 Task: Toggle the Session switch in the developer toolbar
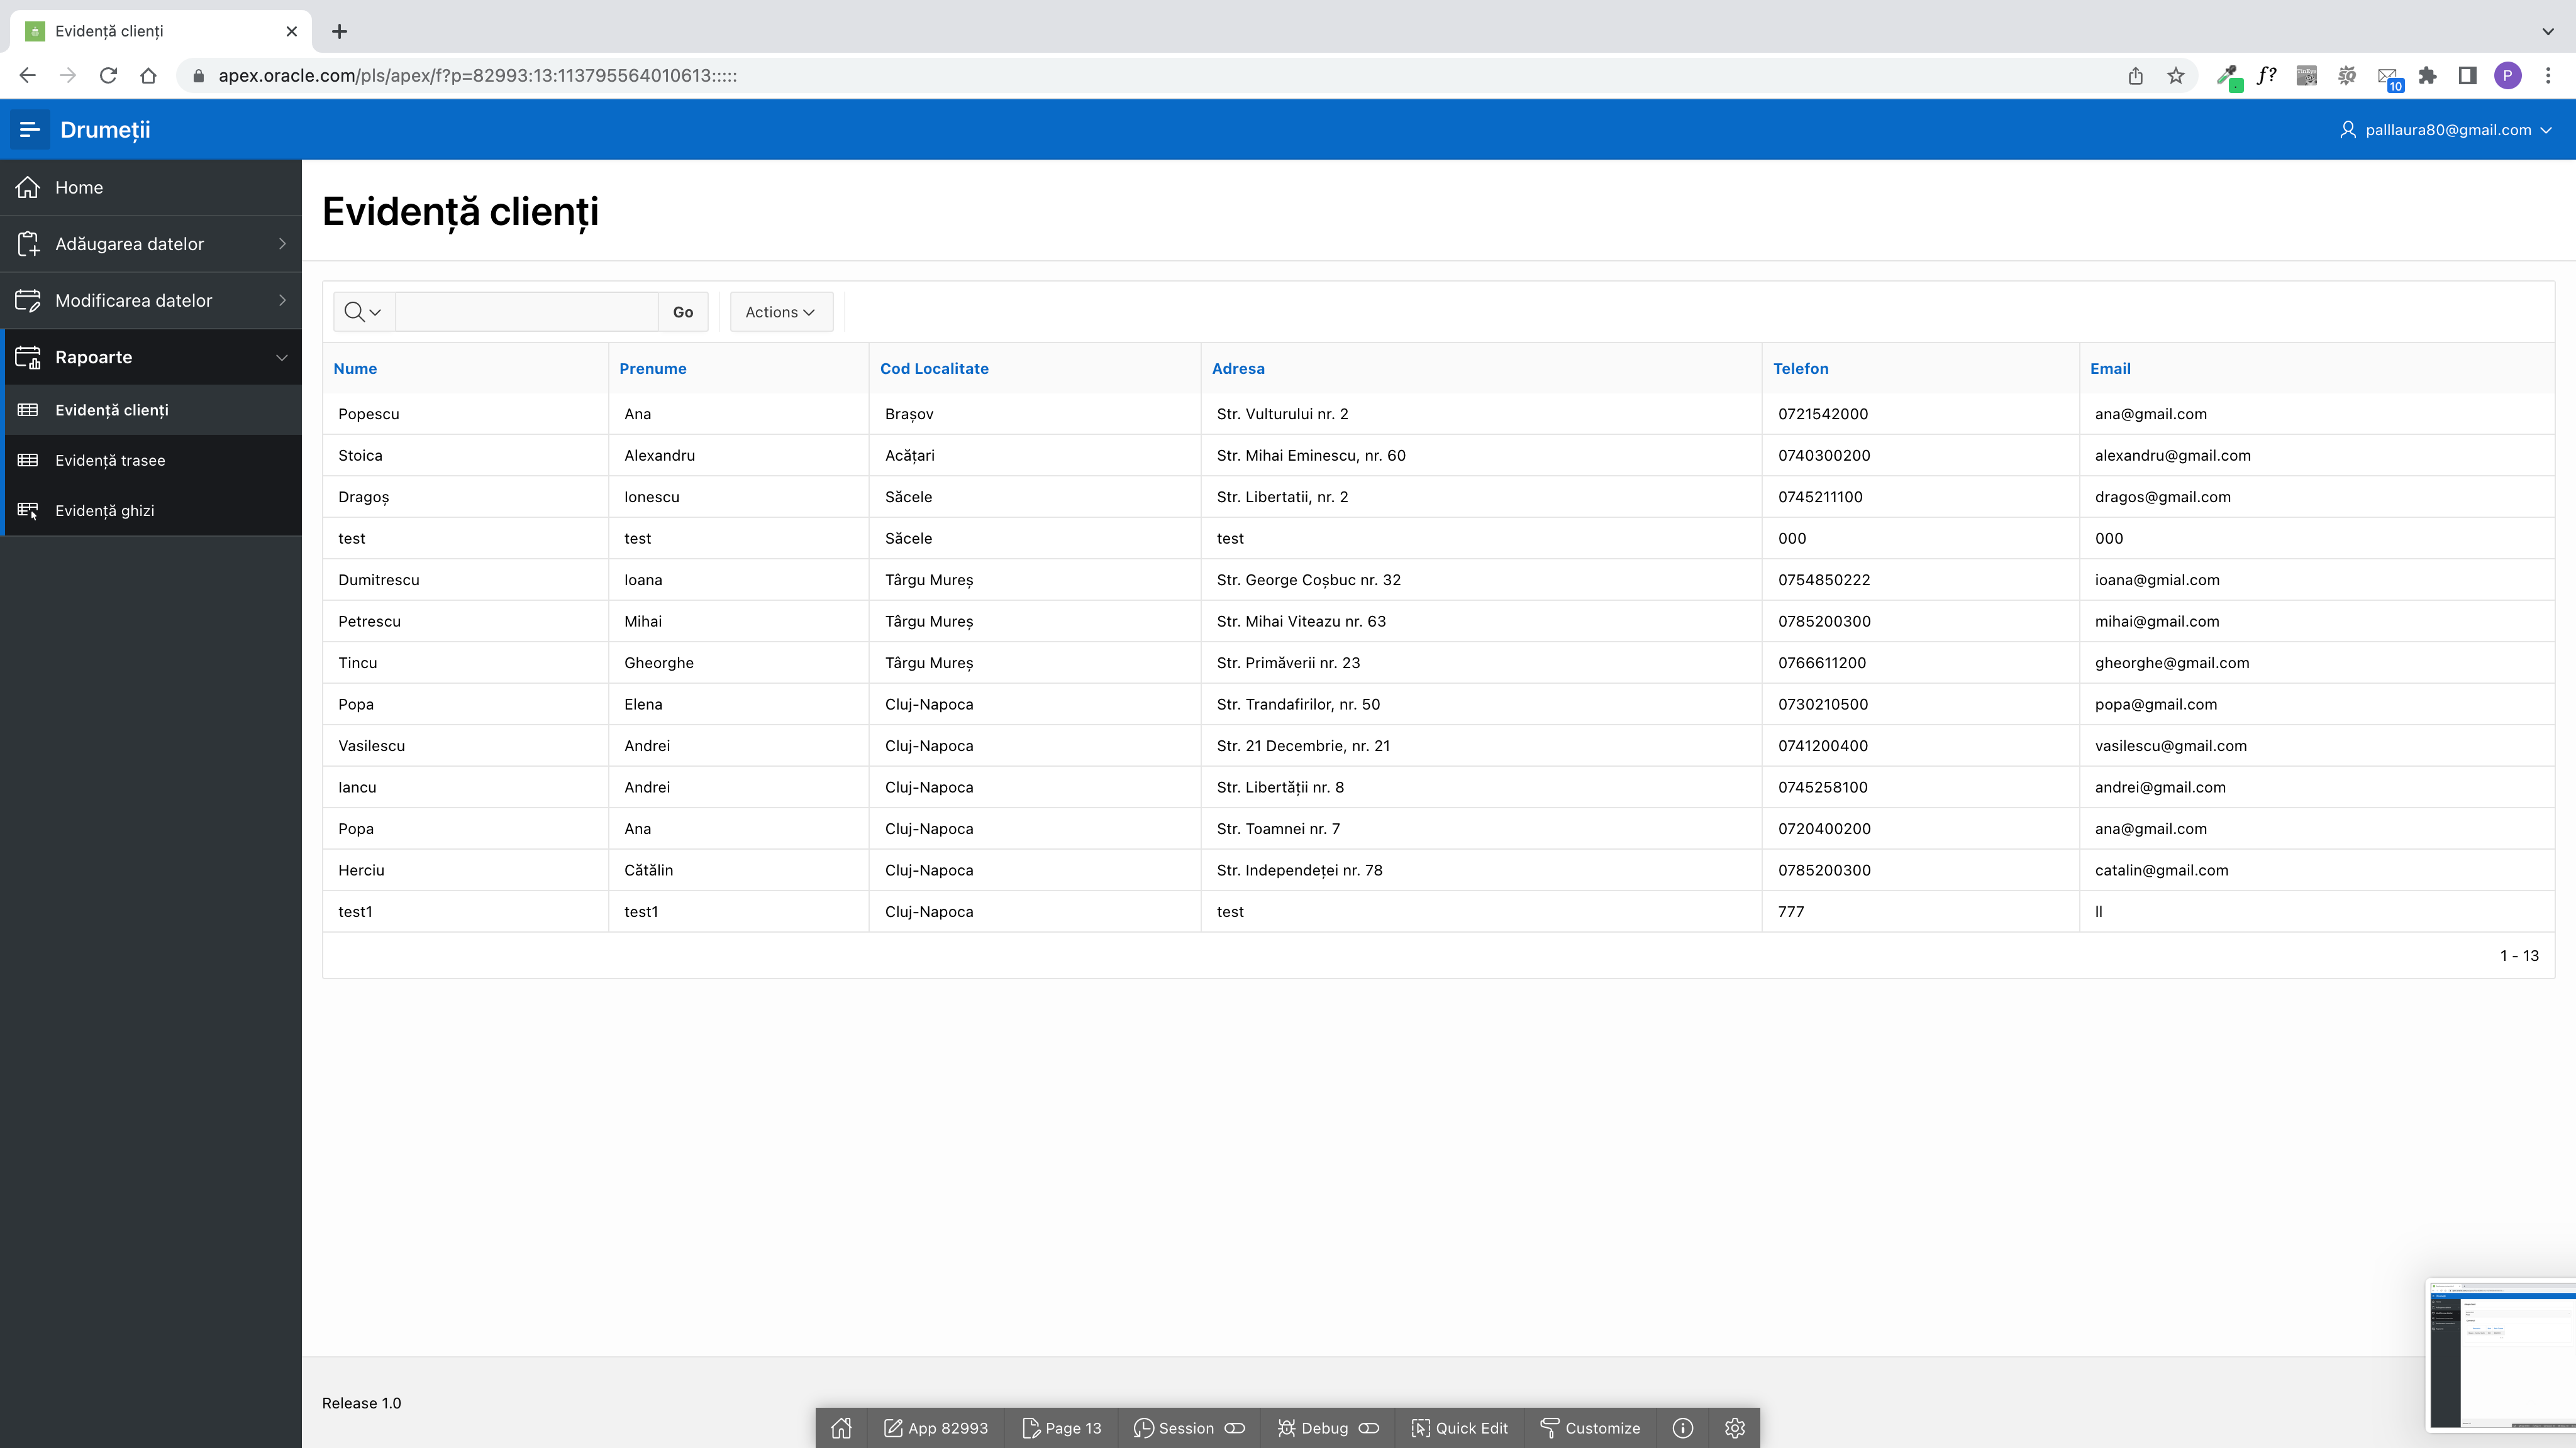1235,1427
